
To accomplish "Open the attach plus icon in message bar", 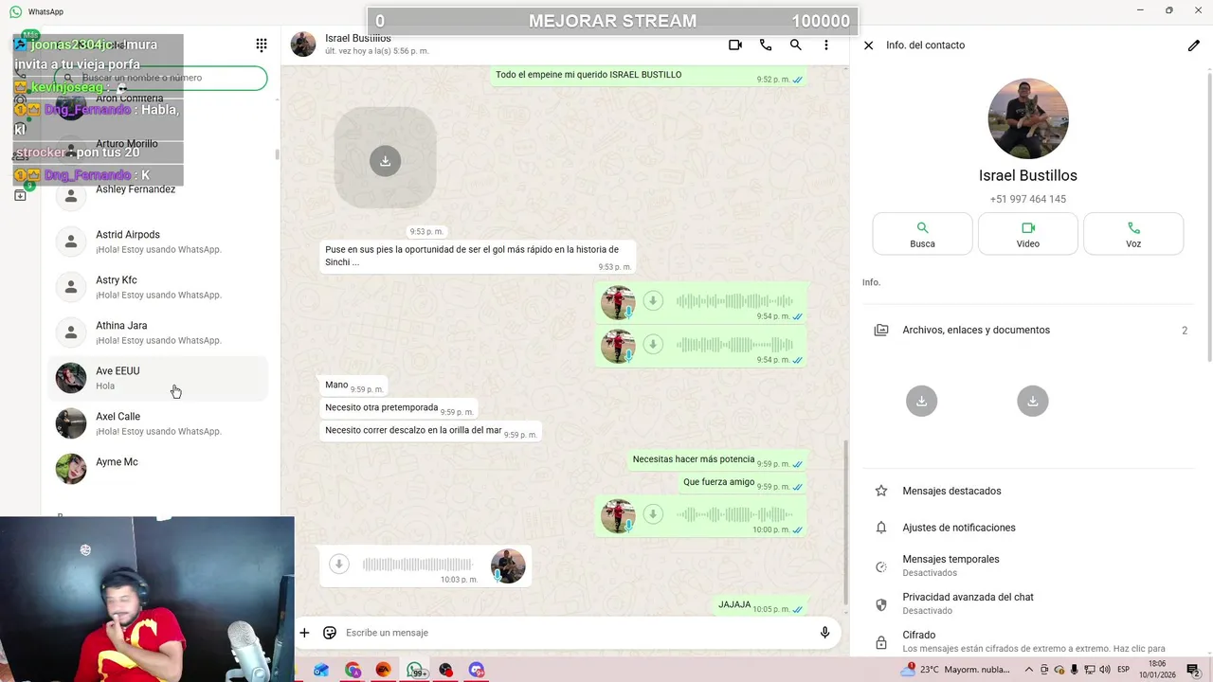I will tap(304, 633).
